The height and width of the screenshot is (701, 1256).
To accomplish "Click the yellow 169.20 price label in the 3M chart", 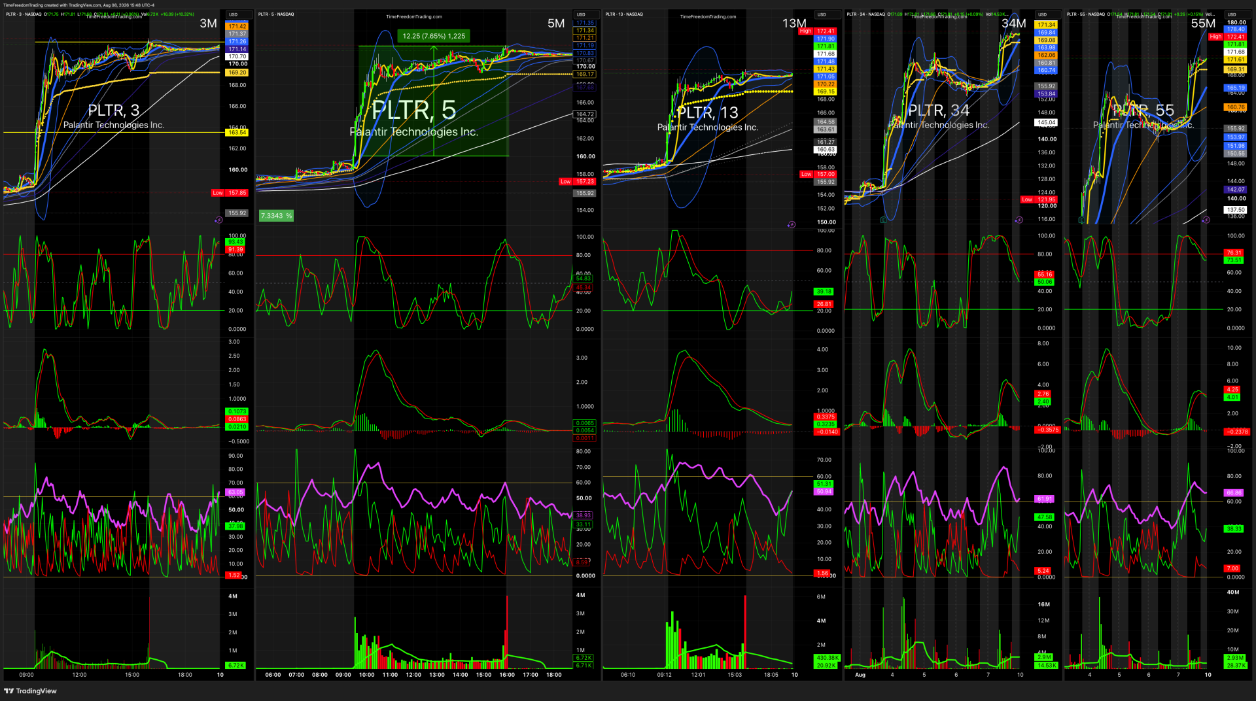I will 237,73.
